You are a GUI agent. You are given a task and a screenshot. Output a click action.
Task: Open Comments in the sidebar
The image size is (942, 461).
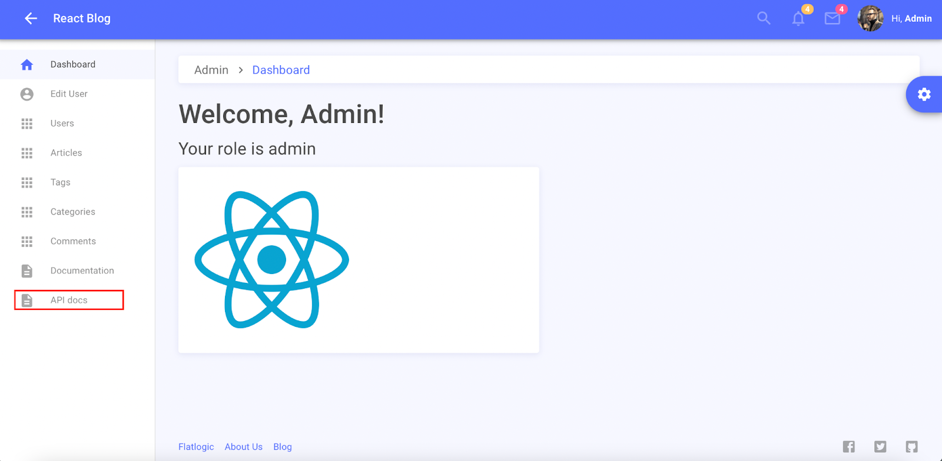click(x=77, y=241)
